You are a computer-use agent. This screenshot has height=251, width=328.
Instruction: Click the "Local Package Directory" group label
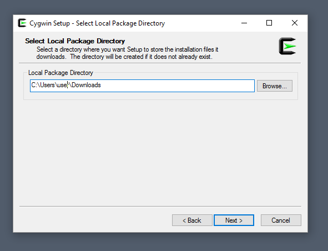tap(60, 73)
